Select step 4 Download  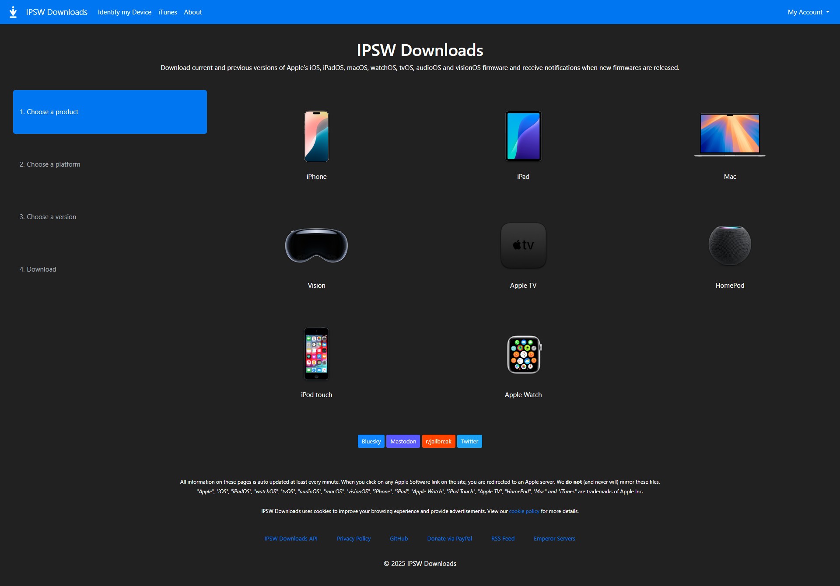110,269
